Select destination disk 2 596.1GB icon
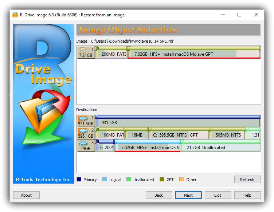This screenshot has width=274, height=212. 86,133
